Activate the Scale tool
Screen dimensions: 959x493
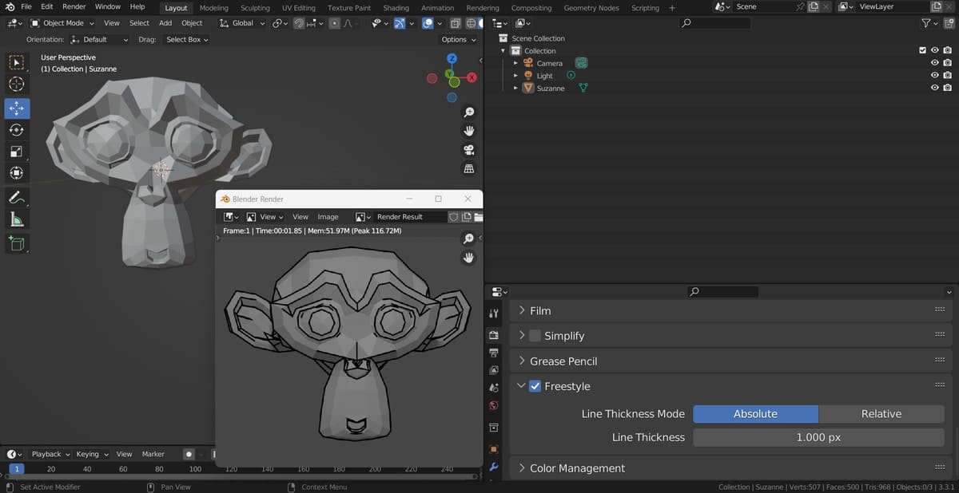tap(17, 152)
